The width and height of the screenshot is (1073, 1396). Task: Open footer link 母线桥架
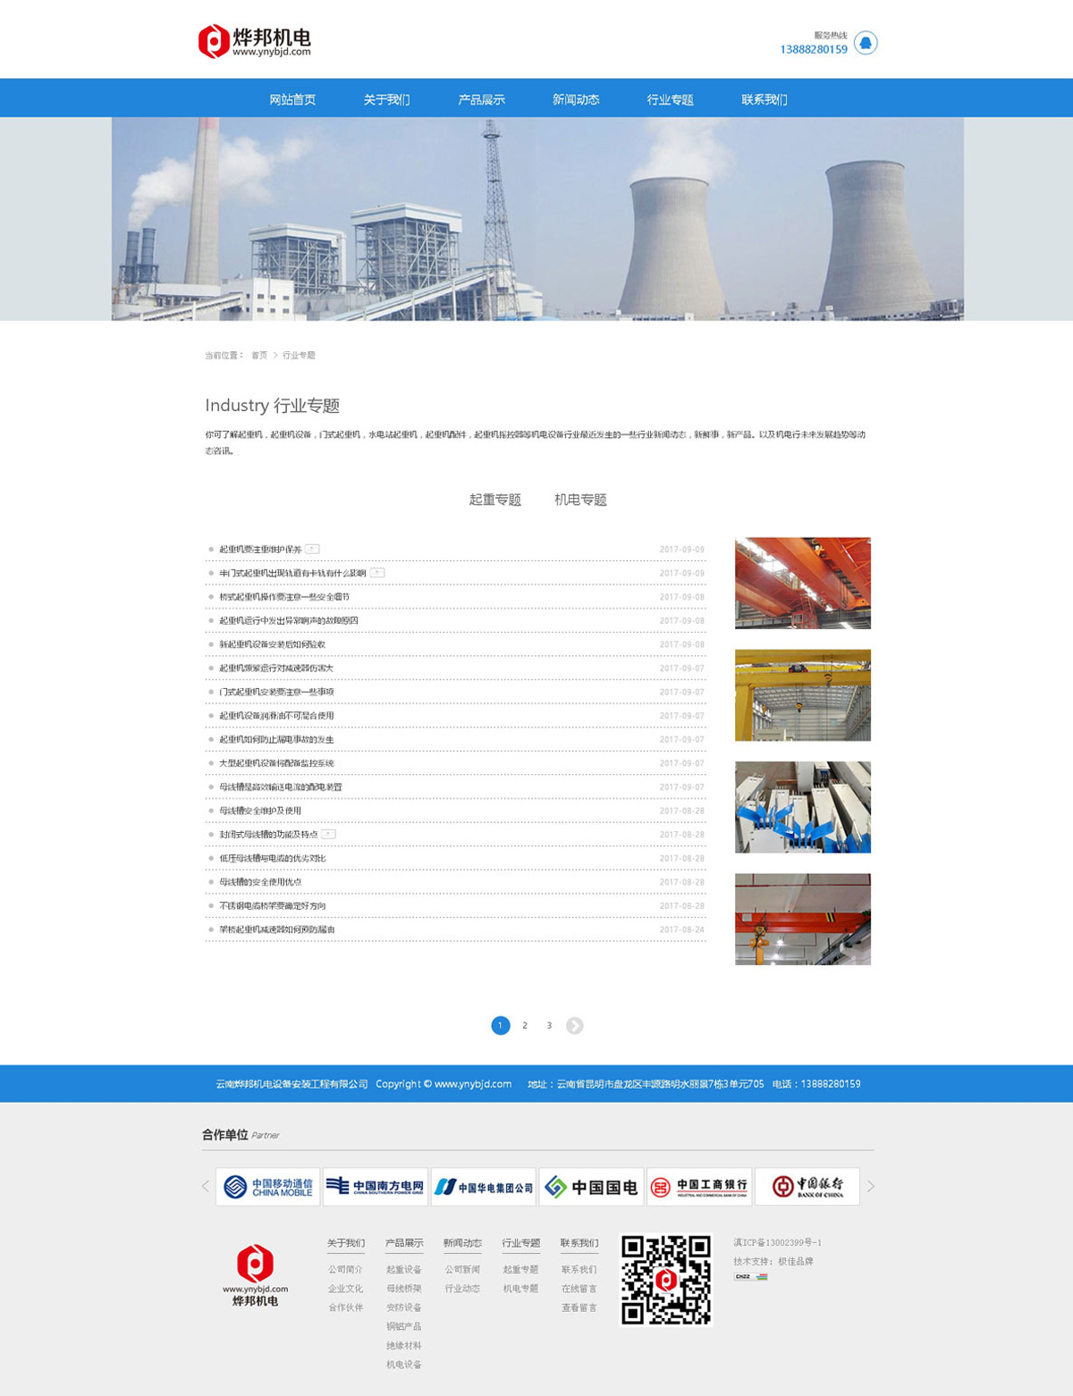click(x=403, y=1289)
